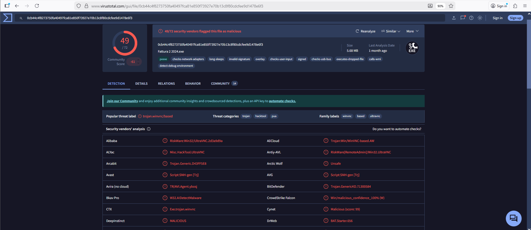The width and height of the screenshot is (531, 230).
Task: Switch to the Details tab
Action: coord(141,84)
